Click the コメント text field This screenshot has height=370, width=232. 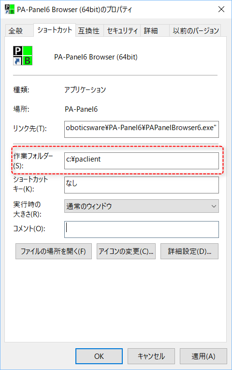pyautogui.click(x=142, y=229)
